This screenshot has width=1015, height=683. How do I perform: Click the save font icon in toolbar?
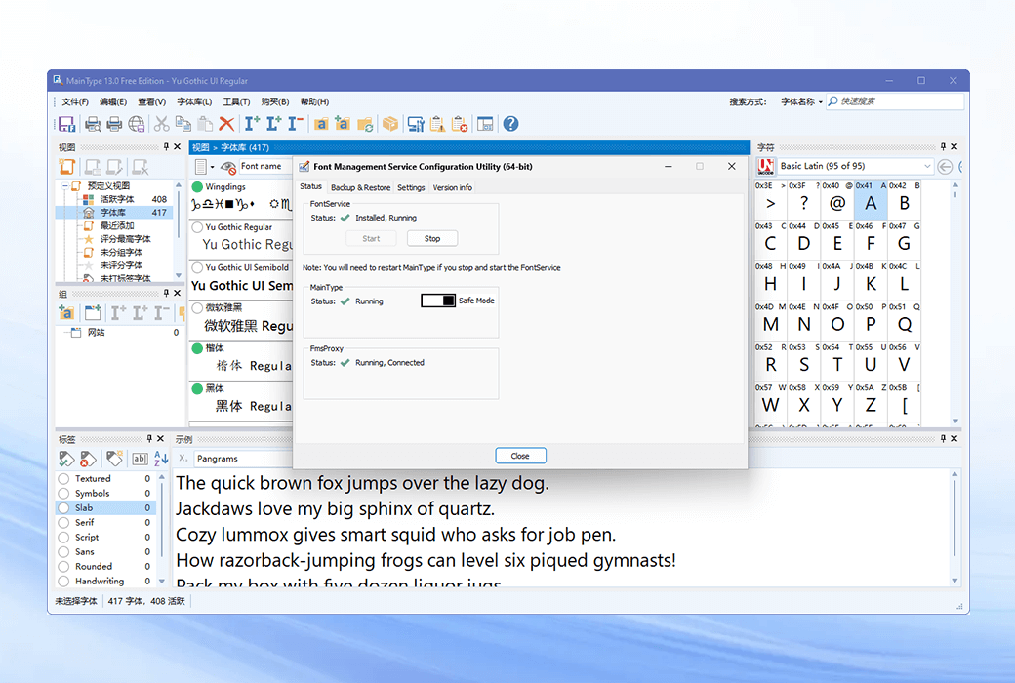click(66, 124)
